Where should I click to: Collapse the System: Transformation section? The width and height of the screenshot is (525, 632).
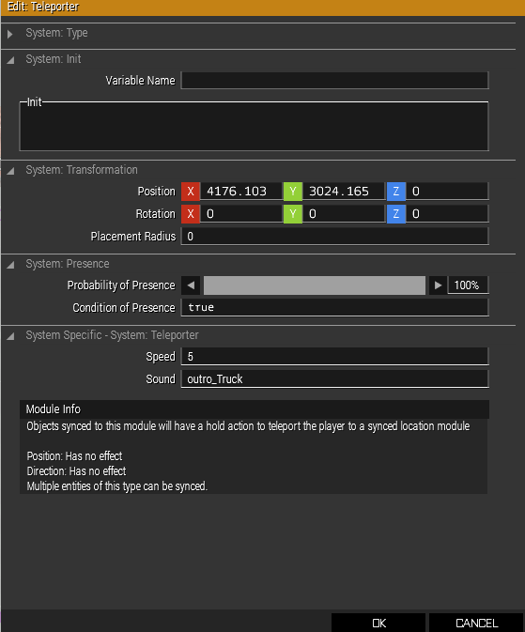(10, 171)
